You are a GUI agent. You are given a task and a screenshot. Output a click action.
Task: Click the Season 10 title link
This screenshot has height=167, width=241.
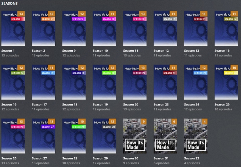100,51
